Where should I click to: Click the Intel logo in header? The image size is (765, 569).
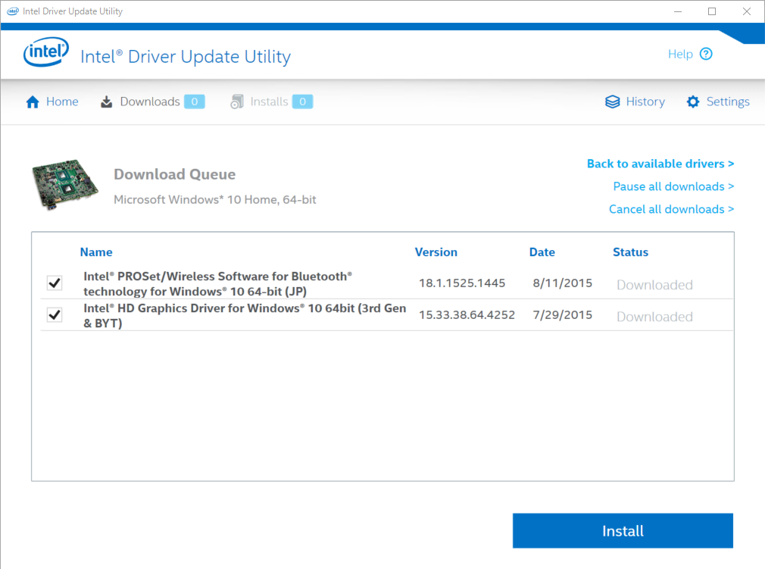coord(46,52)
